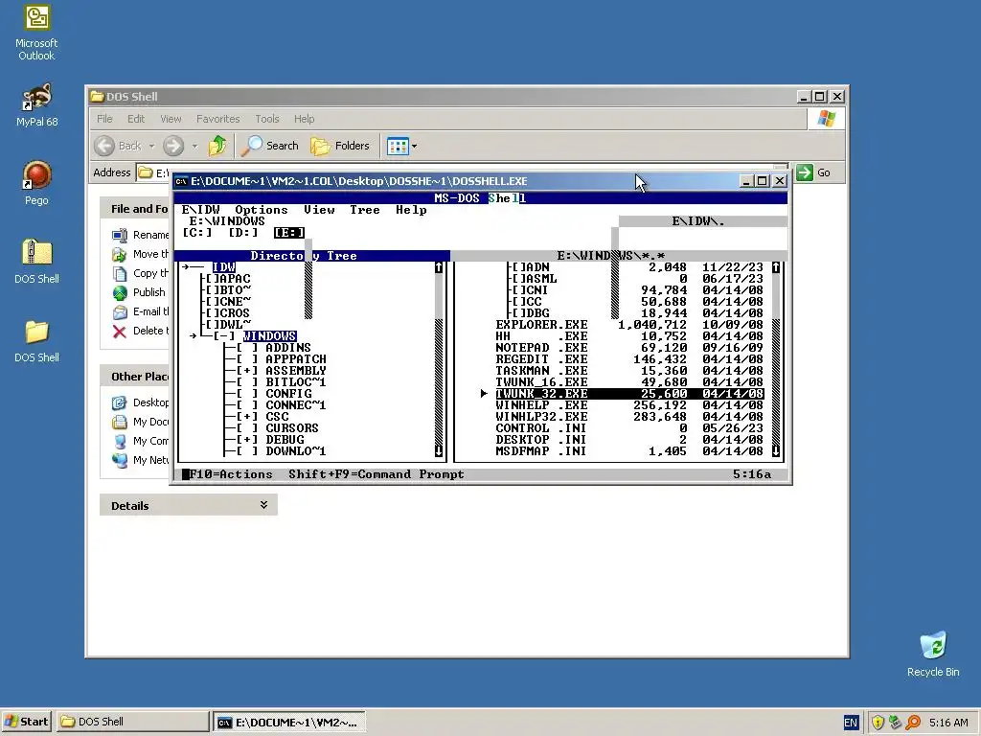Open the Edit menu in Explorer window
Viewport: 981px width, 736px height.
(x=136, y=119)
